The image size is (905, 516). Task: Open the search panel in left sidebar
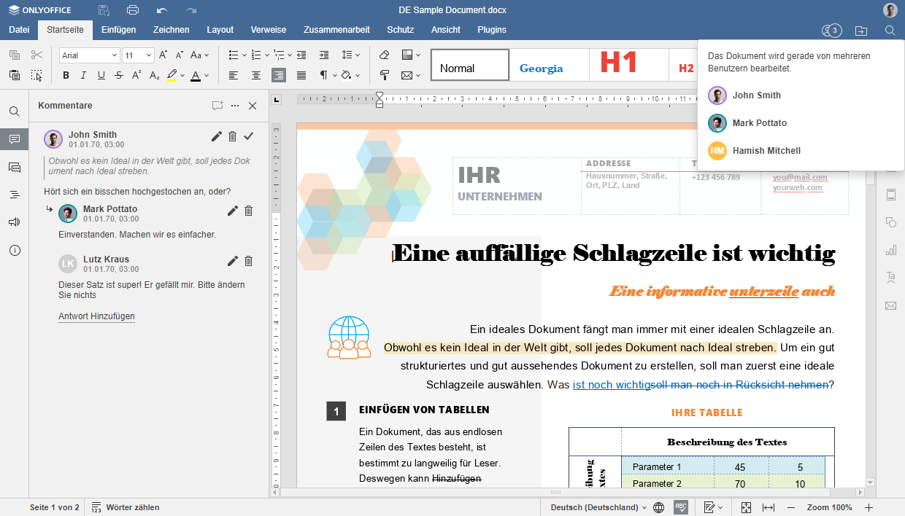coord(15,112)
